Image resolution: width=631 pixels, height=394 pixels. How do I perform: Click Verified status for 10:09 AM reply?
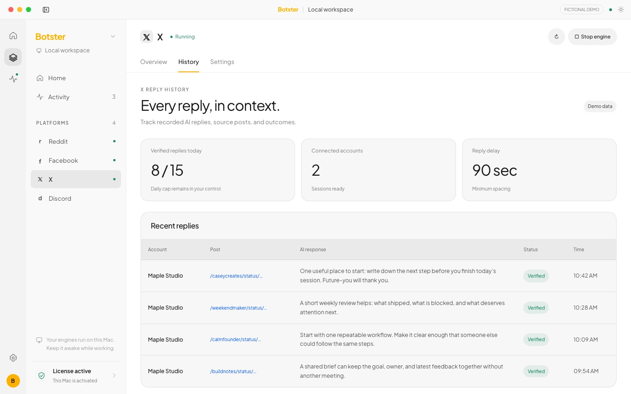pyautogui.click(x=536, y=339)
